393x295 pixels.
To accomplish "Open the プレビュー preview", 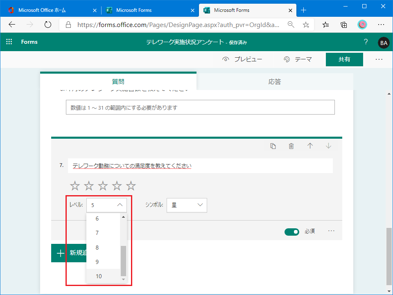I will (x=242, y=59).
